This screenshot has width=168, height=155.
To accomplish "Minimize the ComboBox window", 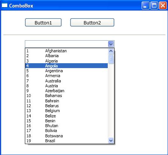I will point(145,6).
